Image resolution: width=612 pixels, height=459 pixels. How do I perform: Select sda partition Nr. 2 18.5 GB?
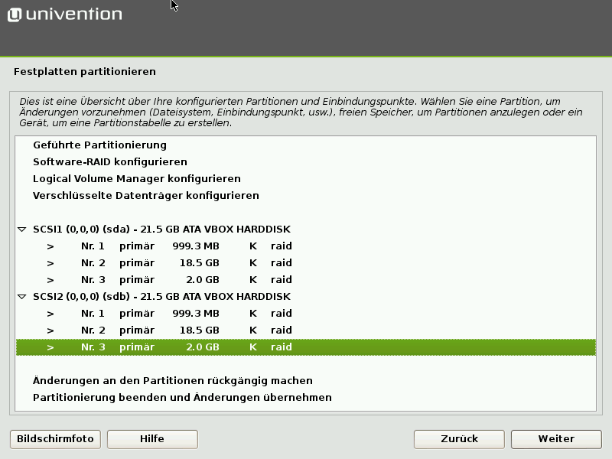coord(306,263)
